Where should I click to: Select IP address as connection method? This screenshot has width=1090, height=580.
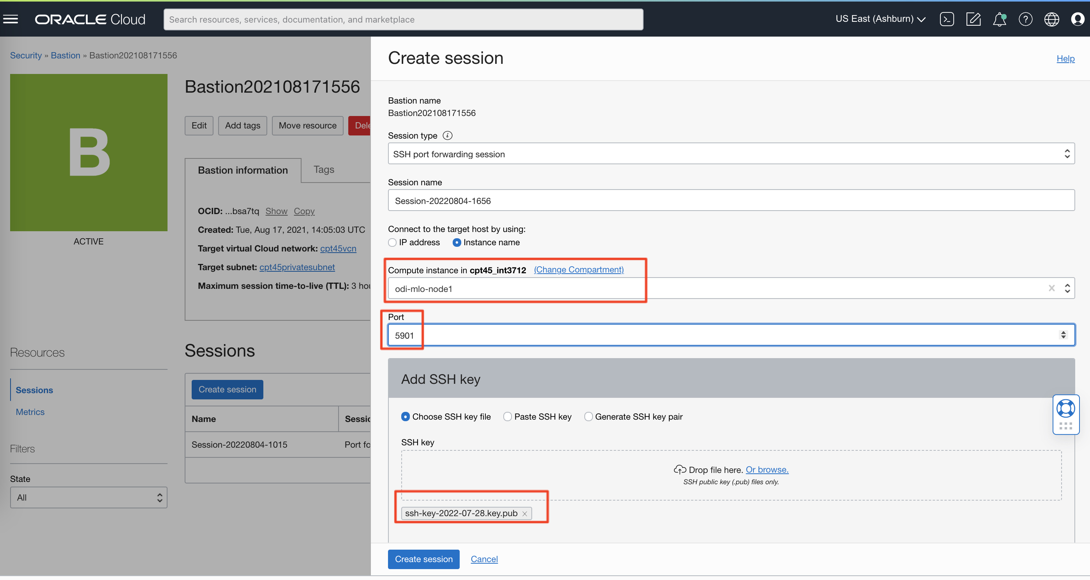(x=392, y=242)
